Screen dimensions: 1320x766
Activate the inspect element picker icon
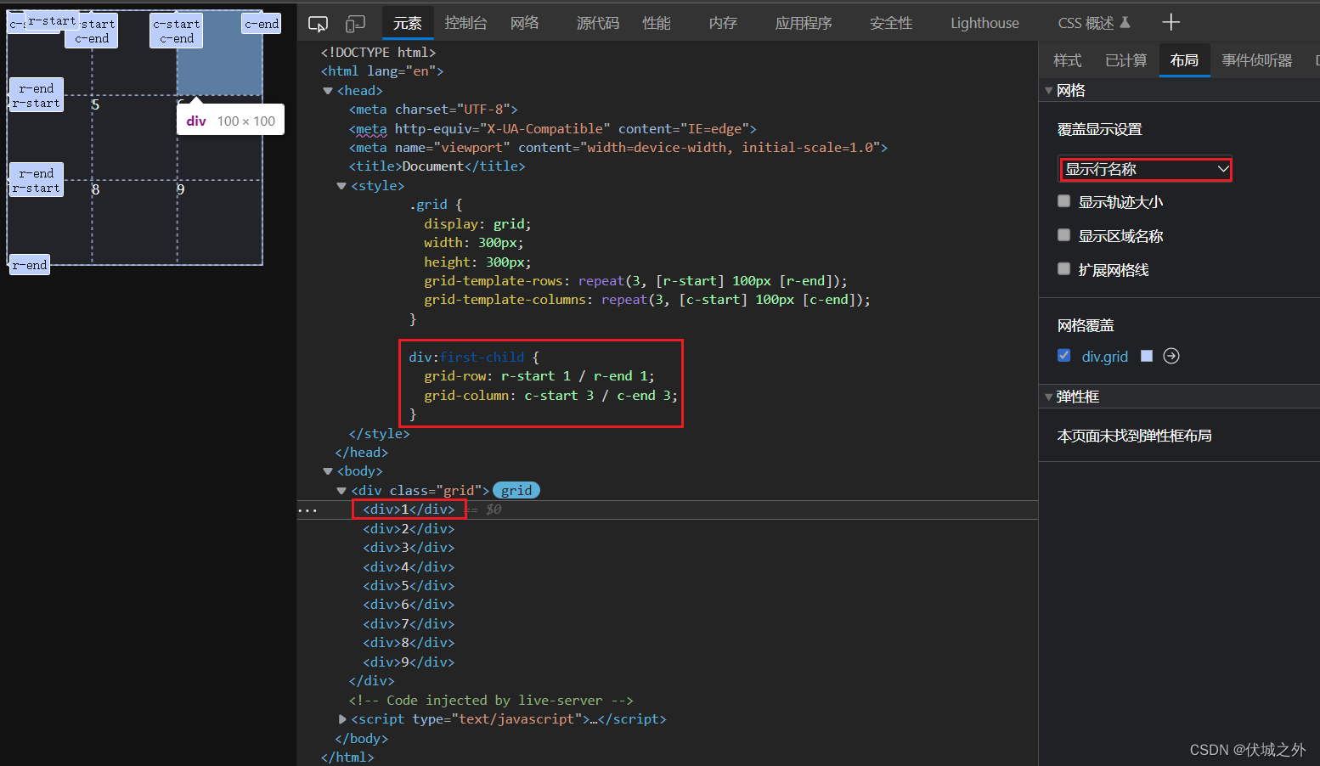click(318, 24)
